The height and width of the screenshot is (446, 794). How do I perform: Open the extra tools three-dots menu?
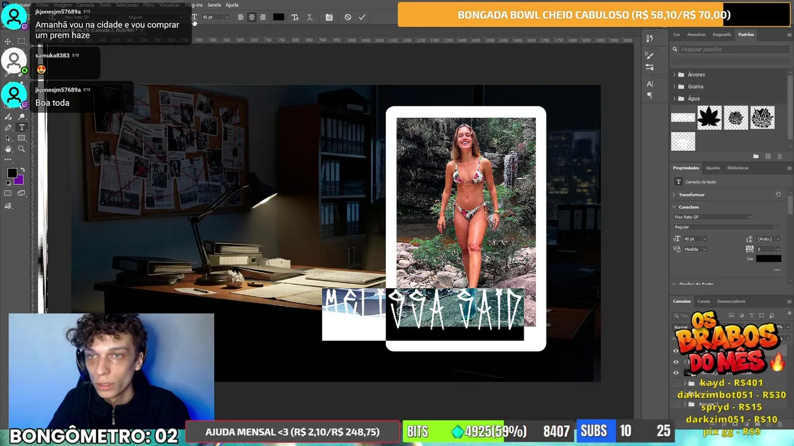(x=8, y=160)
